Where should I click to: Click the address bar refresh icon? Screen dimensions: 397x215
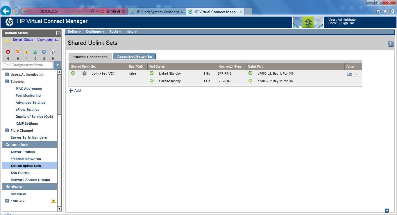(124, 11)
